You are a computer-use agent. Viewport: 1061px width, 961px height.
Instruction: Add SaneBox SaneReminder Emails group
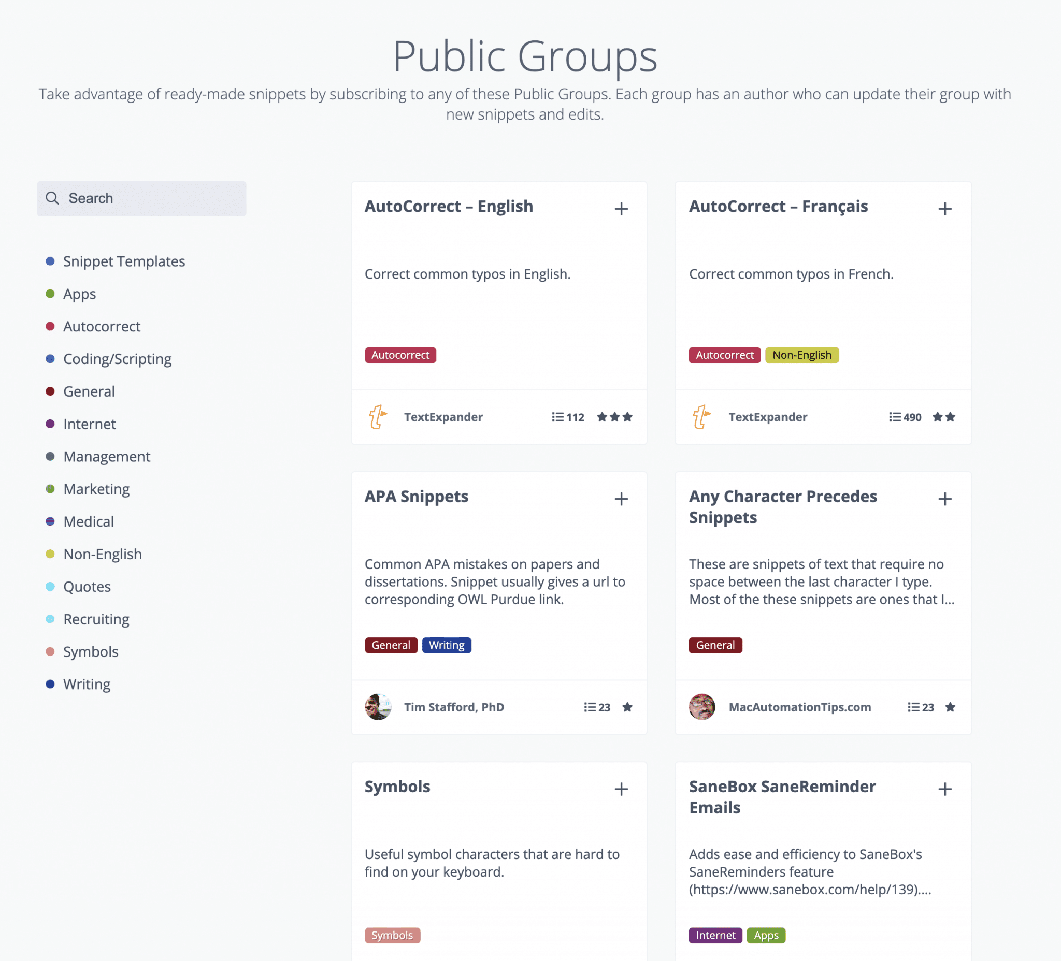tap(944, 789)
